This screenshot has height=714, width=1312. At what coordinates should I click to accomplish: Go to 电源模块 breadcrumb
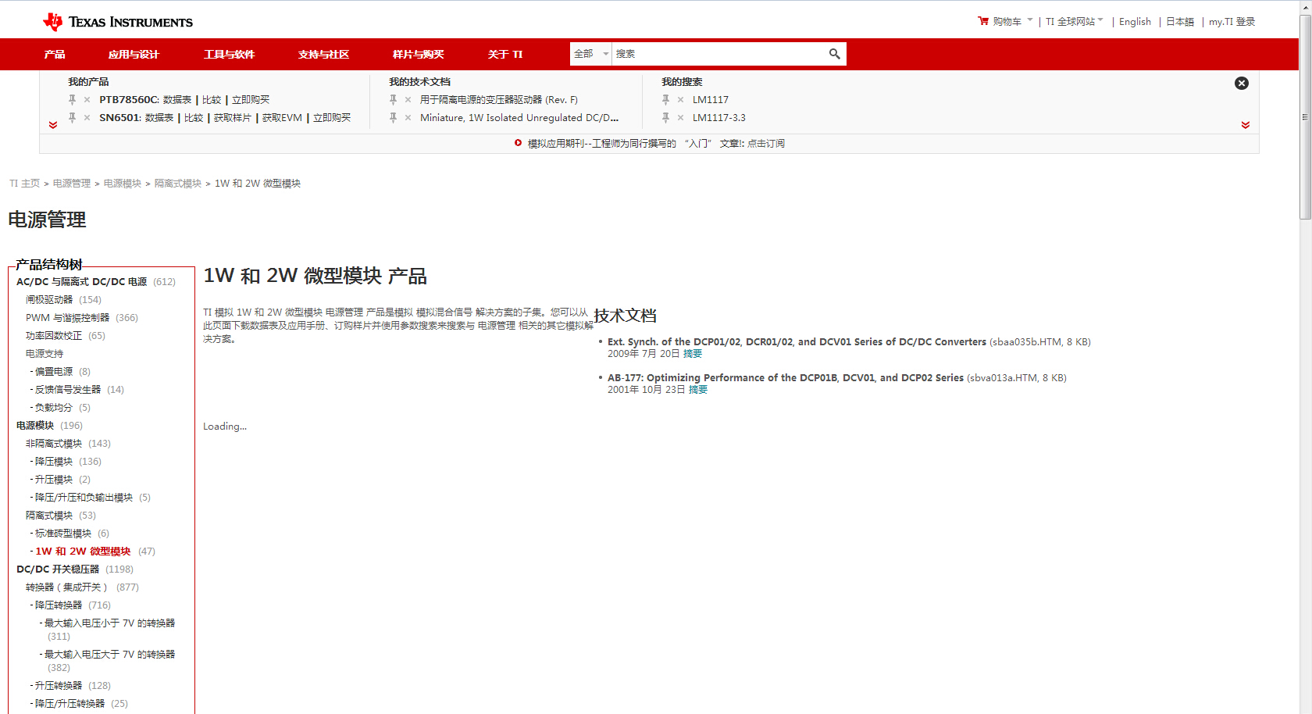123,184
